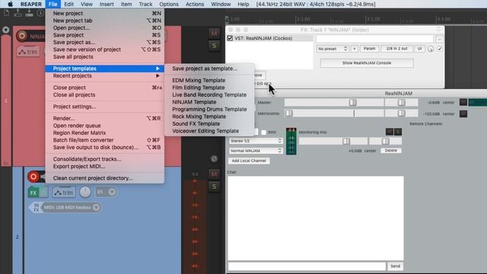Click the Send chat button
Image resolution: width=487 pixels, height=274 pixels.
pos(395,266)
